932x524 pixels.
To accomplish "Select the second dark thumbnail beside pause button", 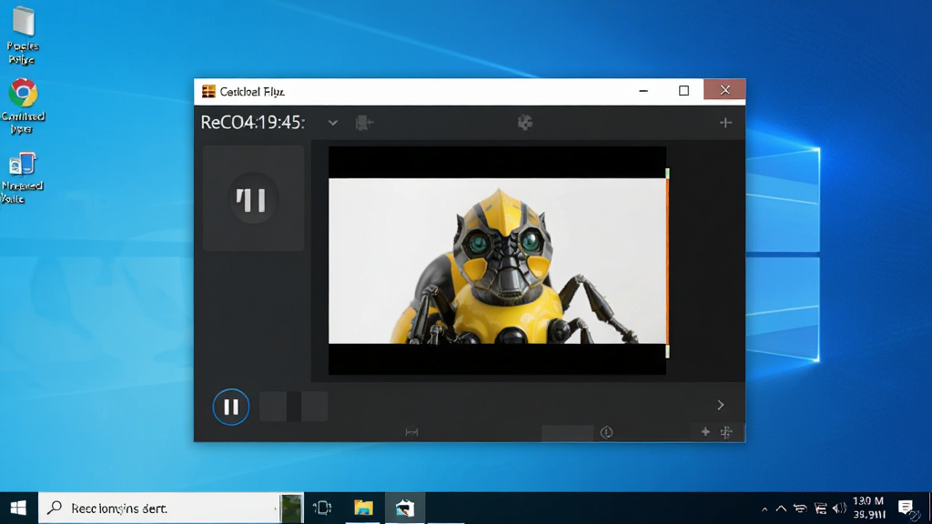I will click(x=314, y=407).
